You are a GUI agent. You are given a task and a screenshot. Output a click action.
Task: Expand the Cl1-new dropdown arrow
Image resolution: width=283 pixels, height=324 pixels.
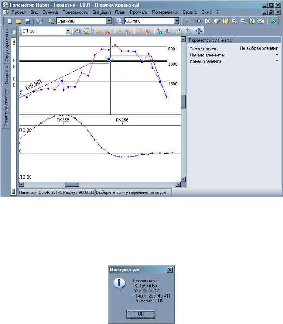pyautogui.click(x=176, y=21)
